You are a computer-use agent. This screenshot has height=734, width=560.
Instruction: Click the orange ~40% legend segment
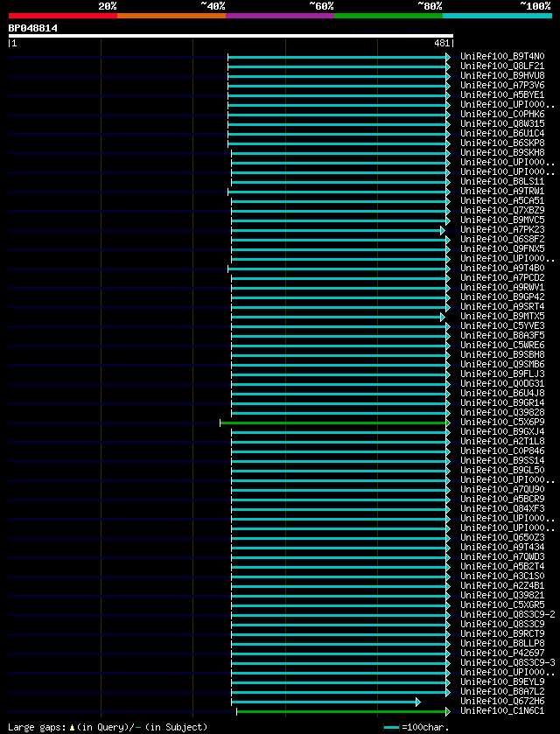pos(171,16)
